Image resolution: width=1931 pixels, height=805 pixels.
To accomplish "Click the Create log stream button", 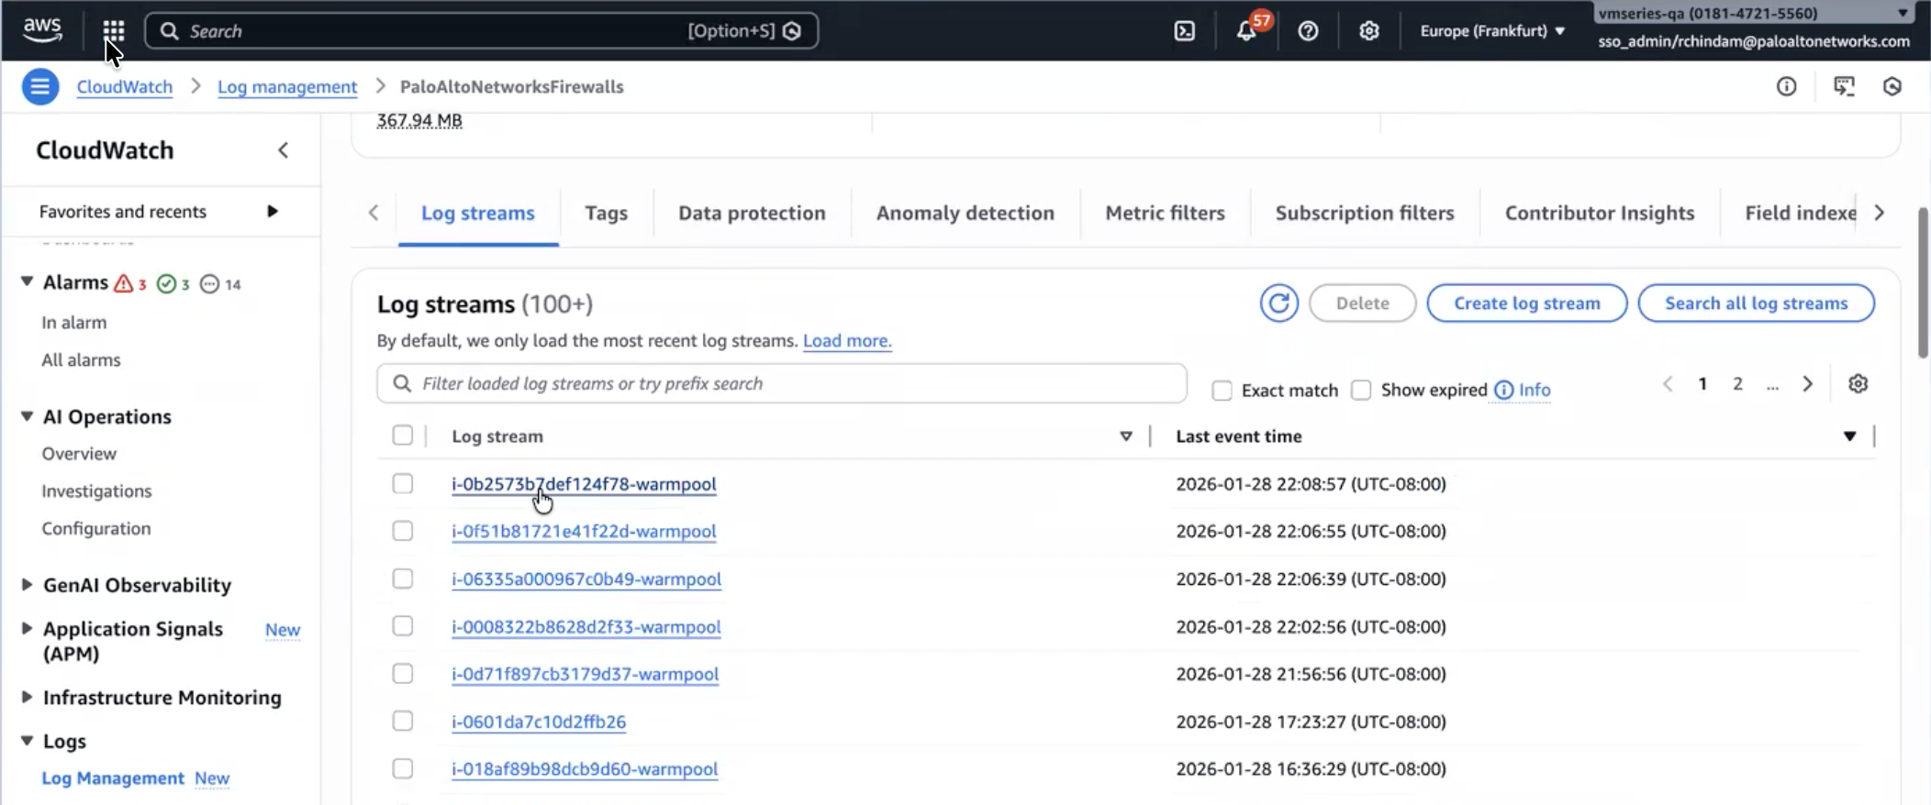I will 1526,303.
